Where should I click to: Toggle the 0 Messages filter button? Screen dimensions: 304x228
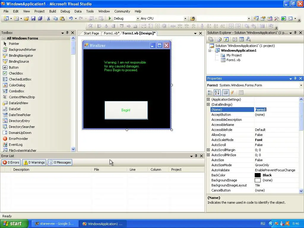[x=60, y=162]
